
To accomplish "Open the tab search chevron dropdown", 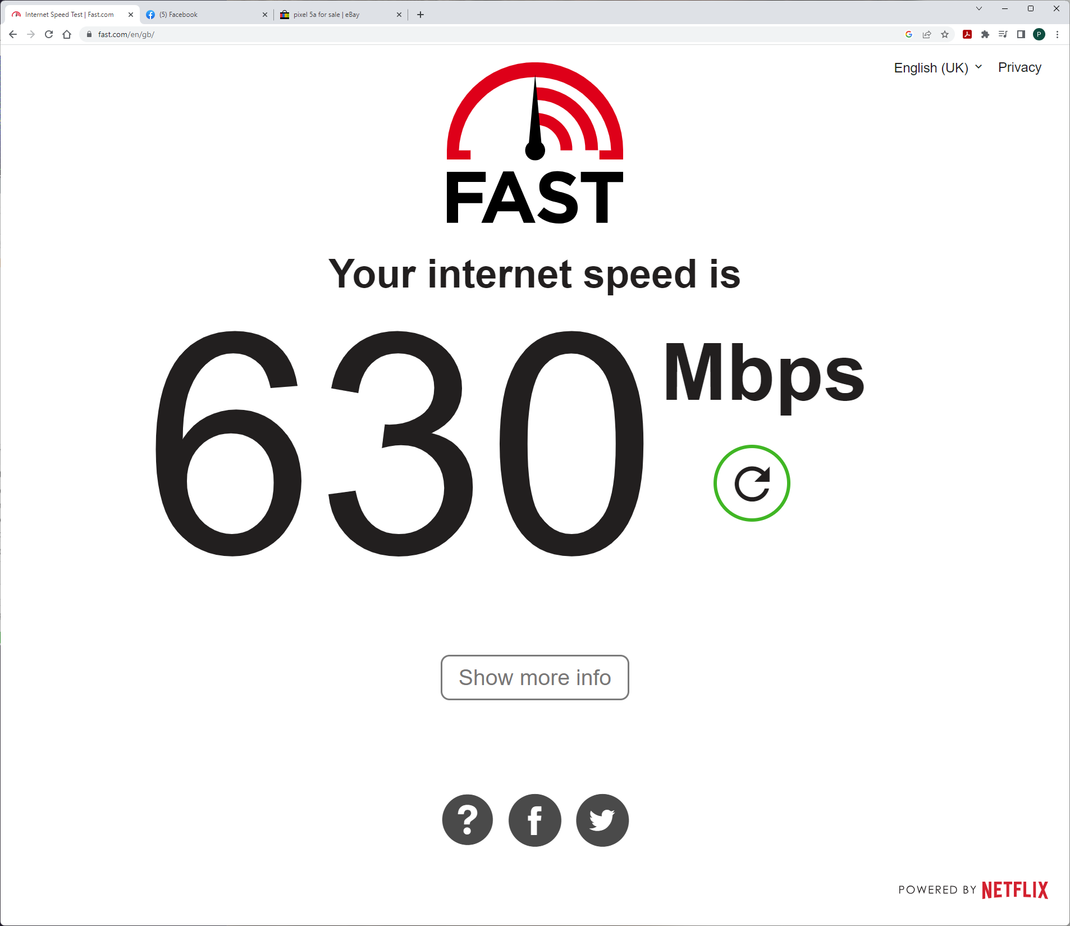I will tap(979, 8).
